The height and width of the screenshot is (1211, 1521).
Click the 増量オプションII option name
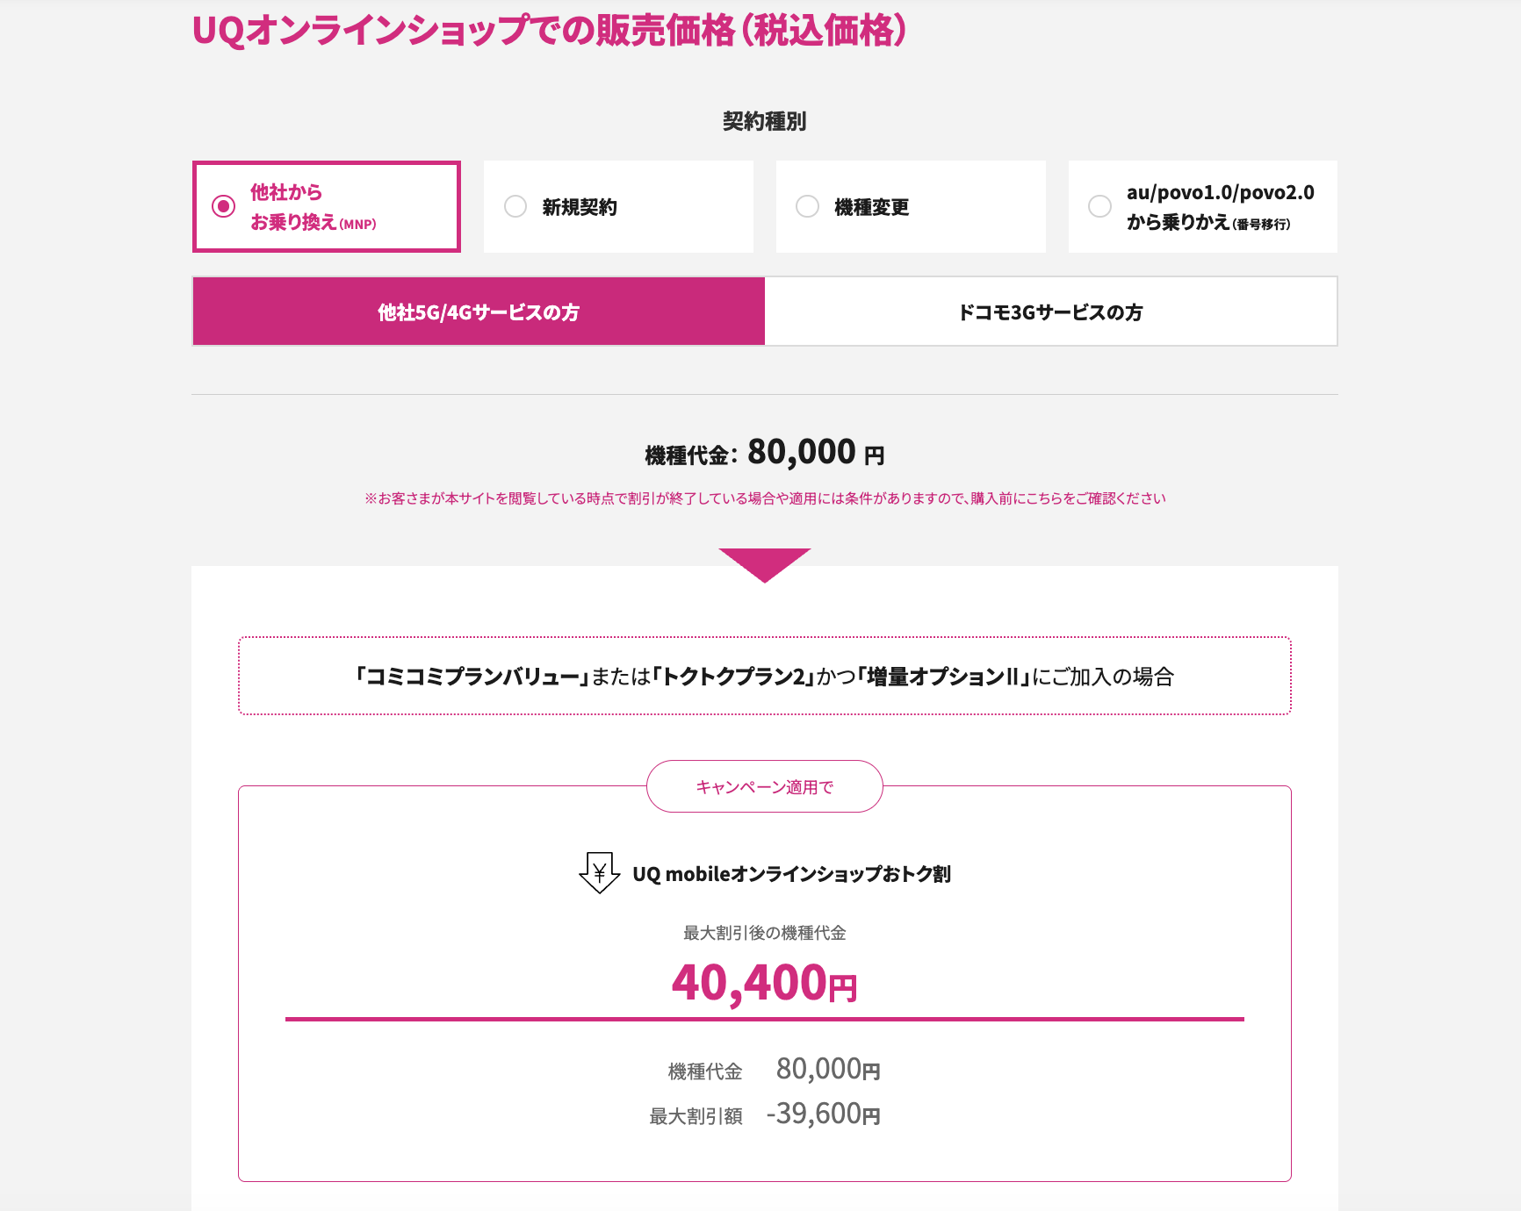pyautogui.click(x=942, y=677)
